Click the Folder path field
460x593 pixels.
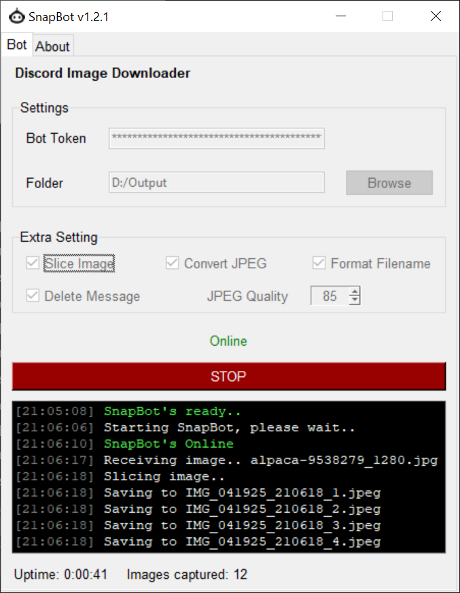216,183
